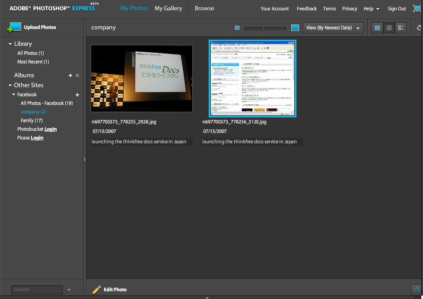423x299 pixels.
Task: Select All Photos (1) in Library
Action: coord(31,53)
